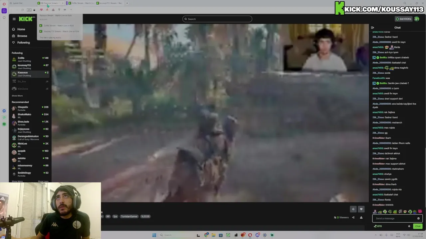The width and height of the screenshot is (426, 239).
Task: Open offline Dz_Era channel
Action: click(30, 81)
